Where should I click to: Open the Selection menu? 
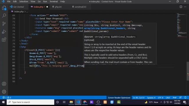click(24, 1)
